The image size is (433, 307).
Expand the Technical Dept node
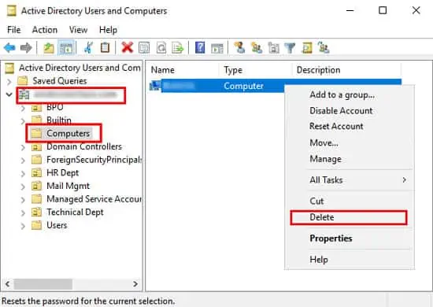click(23, 213)
